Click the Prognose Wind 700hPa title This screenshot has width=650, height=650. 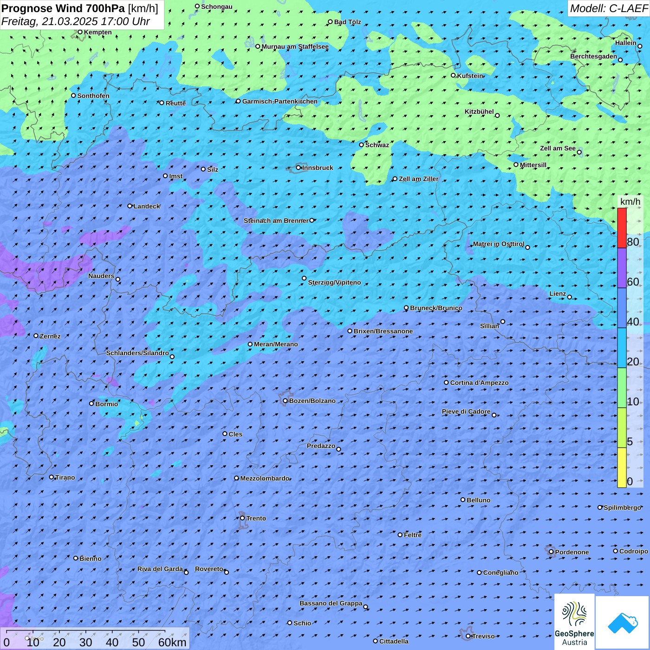(63, 8)
